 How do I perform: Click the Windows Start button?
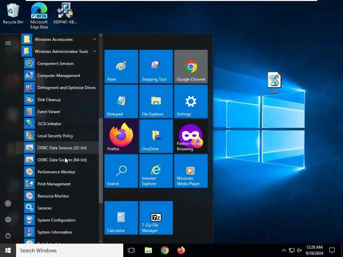(8, 250)
